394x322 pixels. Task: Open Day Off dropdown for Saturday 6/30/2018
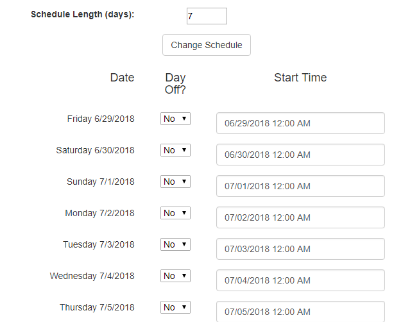(x=175, y=150)
